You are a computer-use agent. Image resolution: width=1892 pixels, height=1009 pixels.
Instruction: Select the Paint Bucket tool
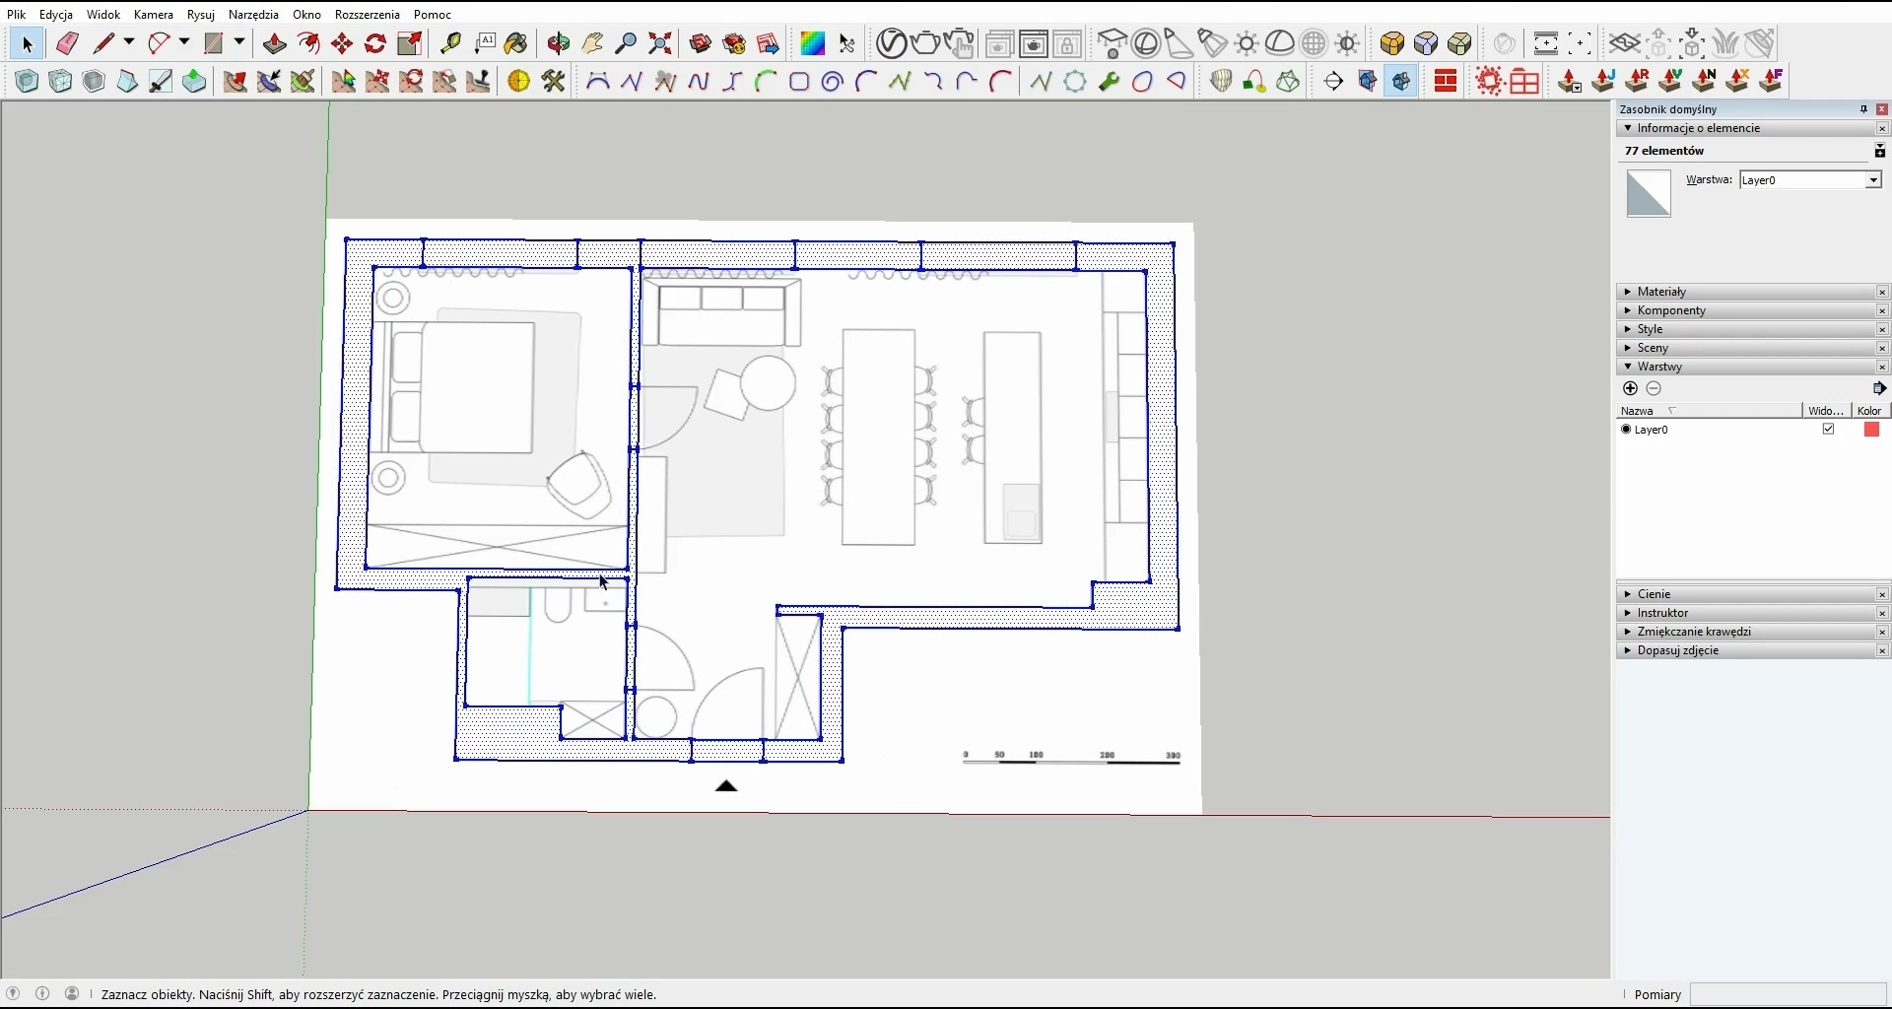pyautogui.click(x=515, y=43)
